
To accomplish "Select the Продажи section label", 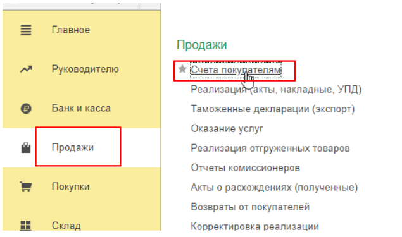I will pyautogui.click(x=73, y=148).
